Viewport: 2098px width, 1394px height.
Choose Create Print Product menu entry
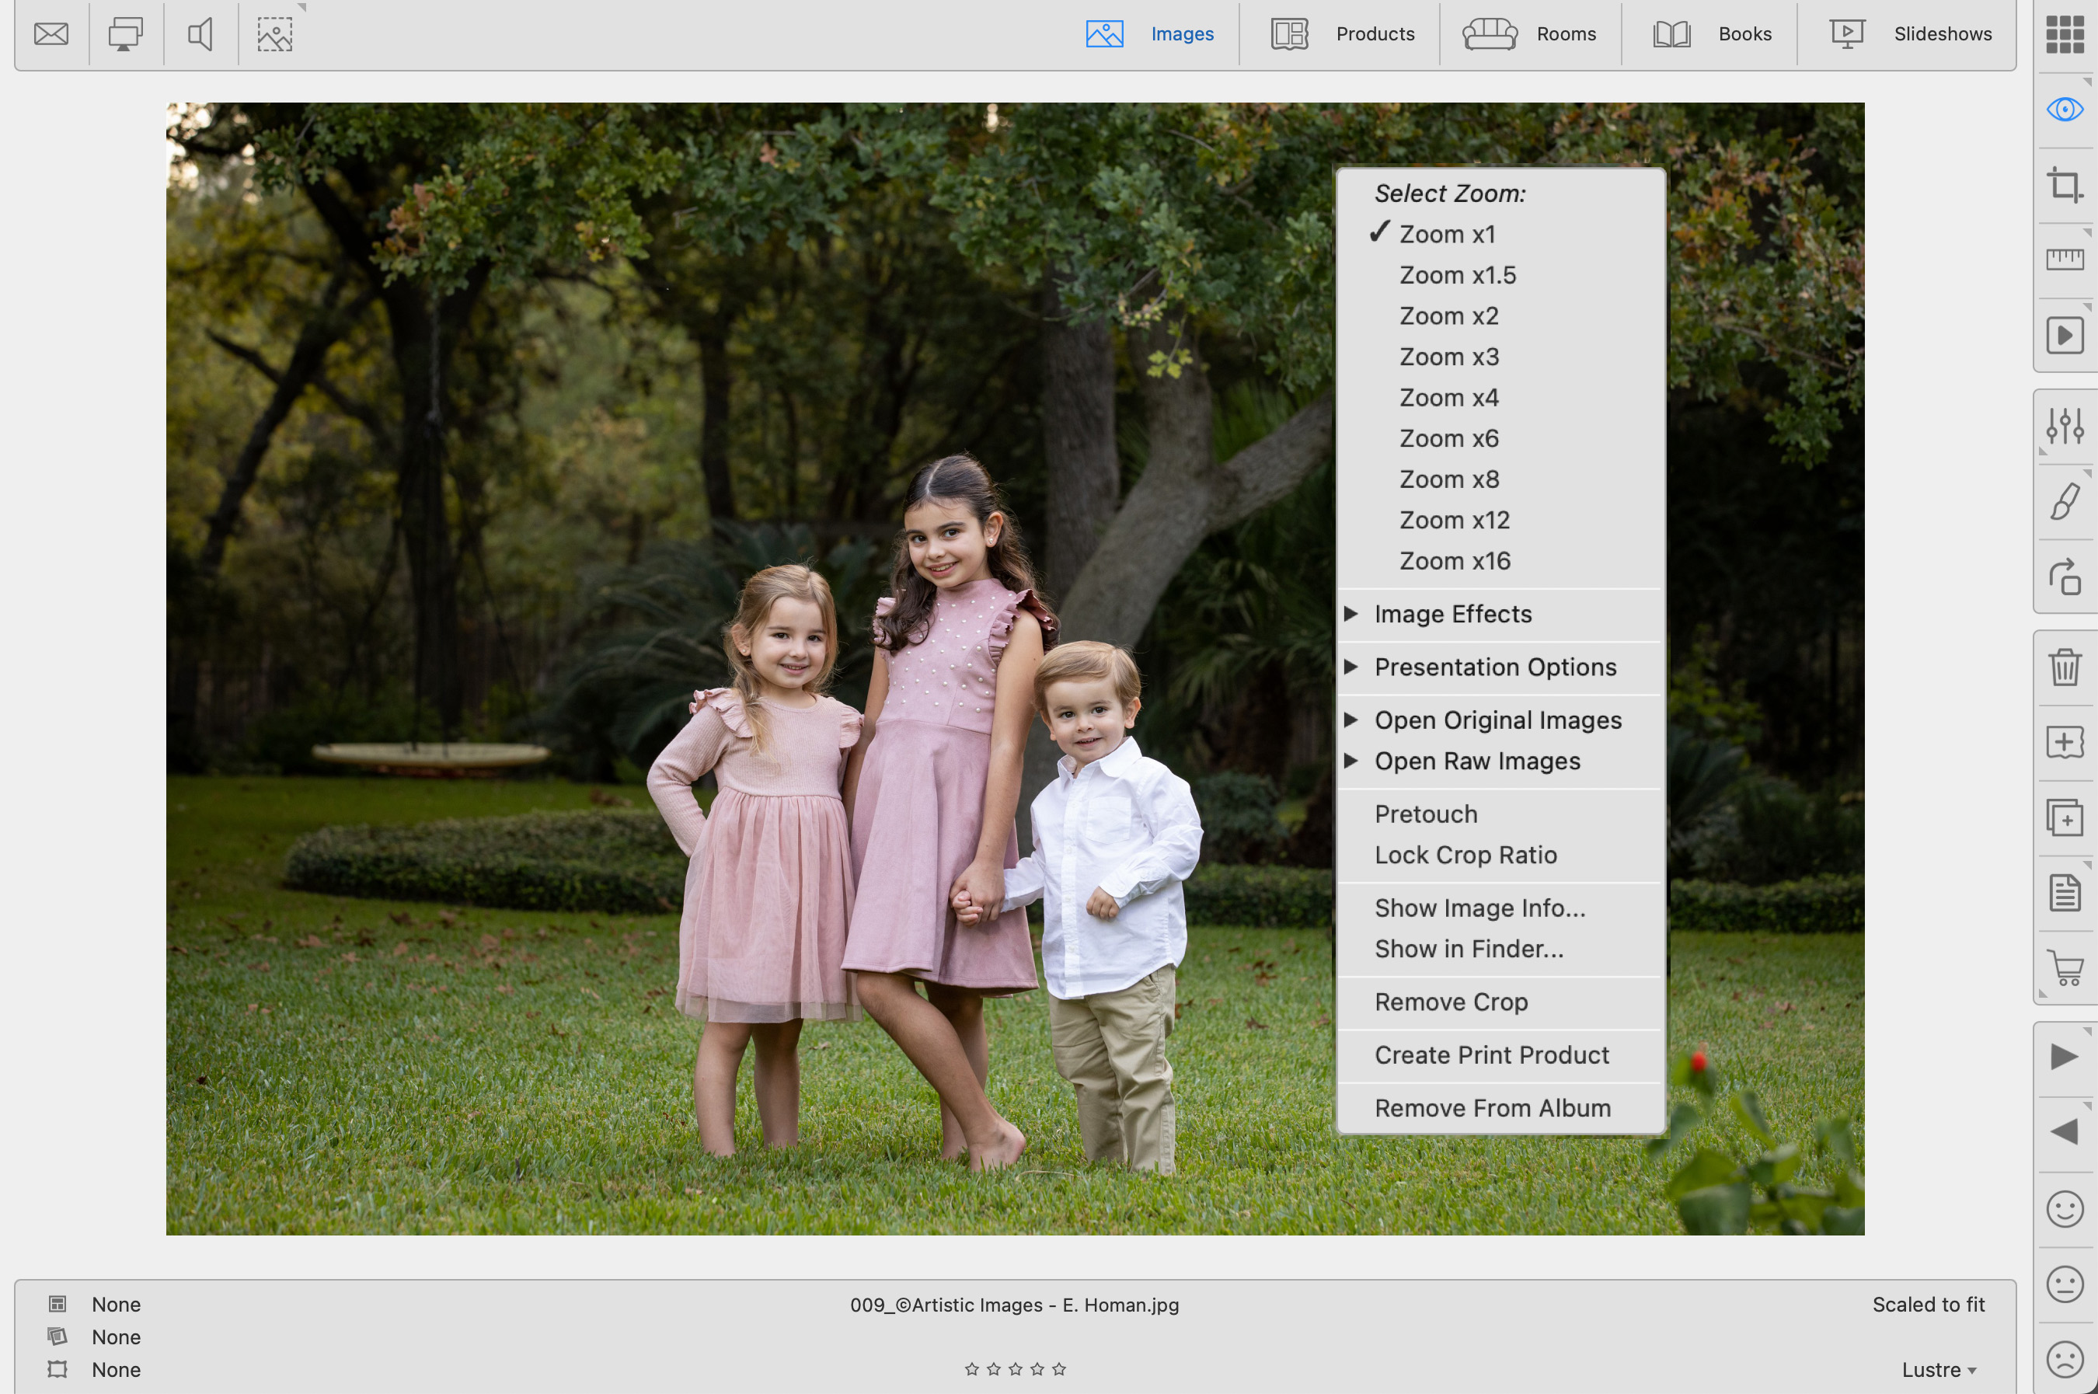pos(1491,1055)
